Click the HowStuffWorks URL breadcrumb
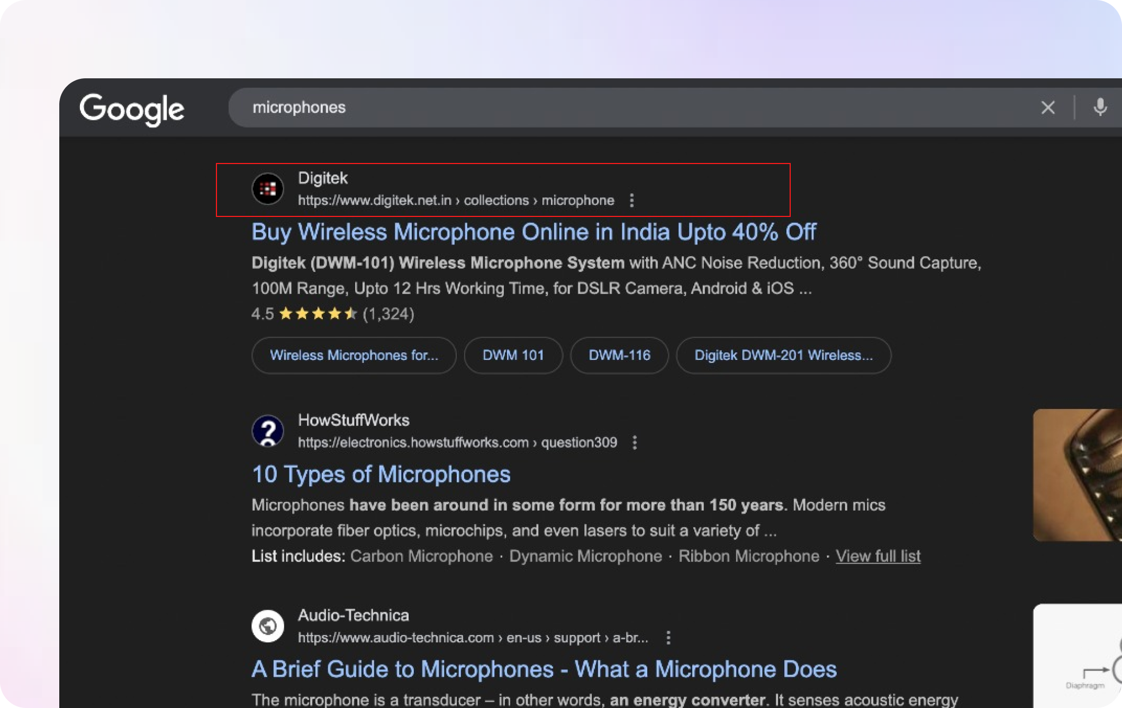 click(x=457, y=442)
